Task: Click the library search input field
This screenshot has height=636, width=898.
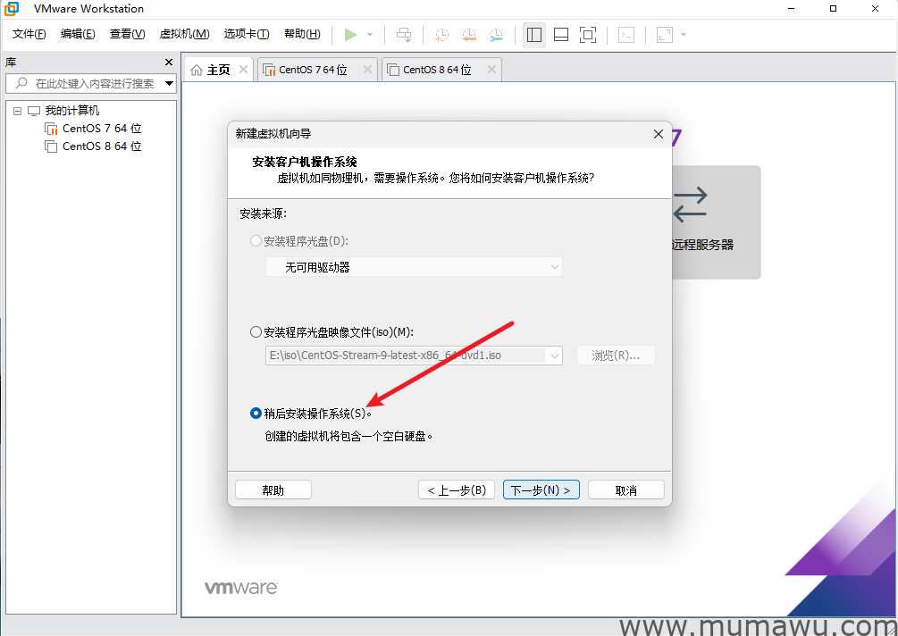Action: (x=89, y=84)
